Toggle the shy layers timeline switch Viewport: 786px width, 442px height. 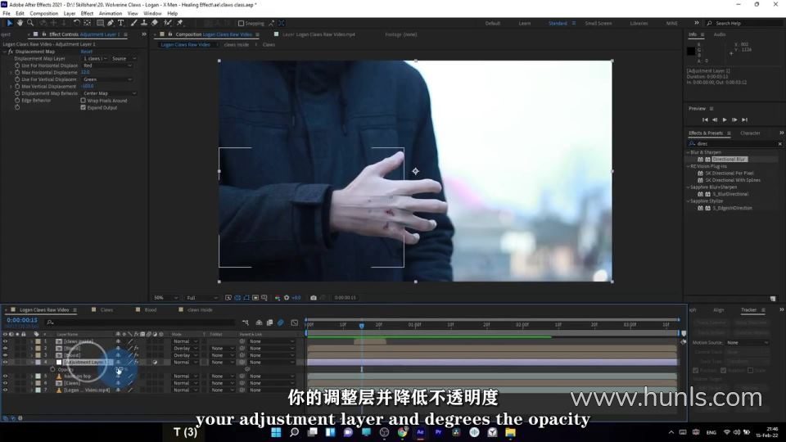(260, 322)
